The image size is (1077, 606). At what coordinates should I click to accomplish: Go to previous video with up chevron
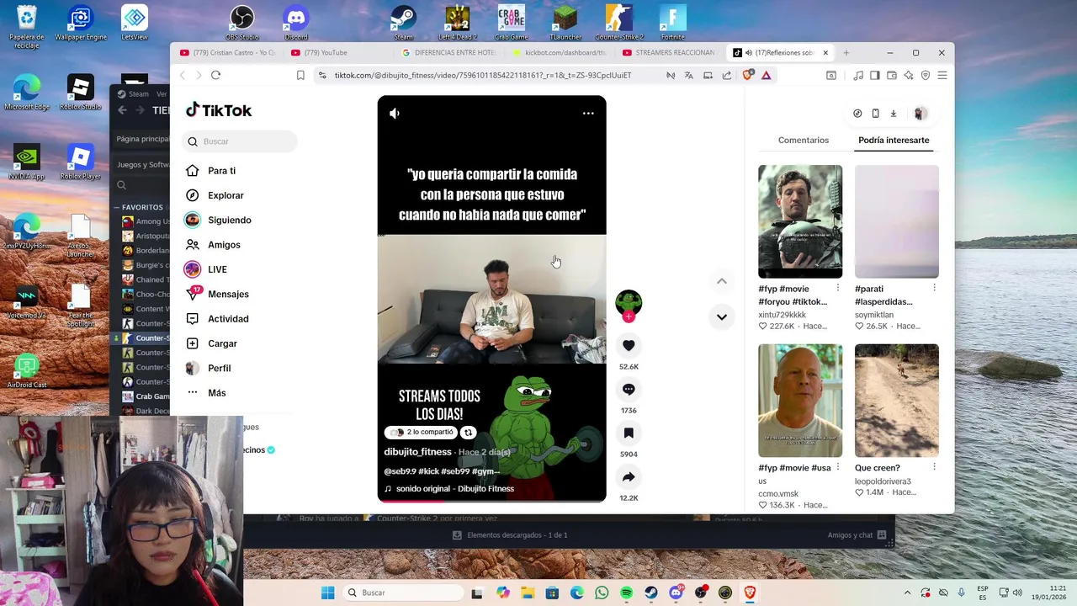[722, 281]
